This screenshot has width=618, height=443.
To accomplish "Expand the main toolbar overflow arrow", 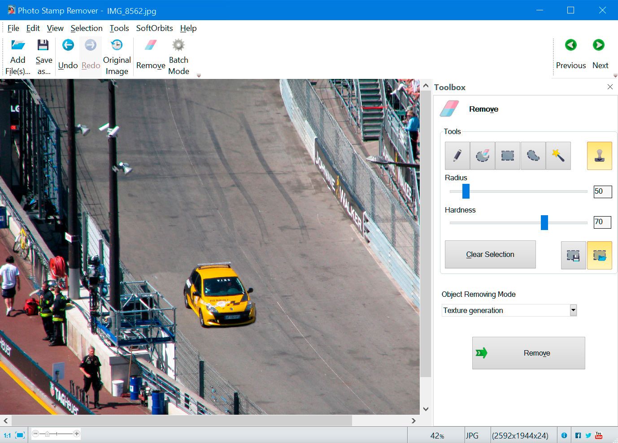I will [x=199, y=76].
